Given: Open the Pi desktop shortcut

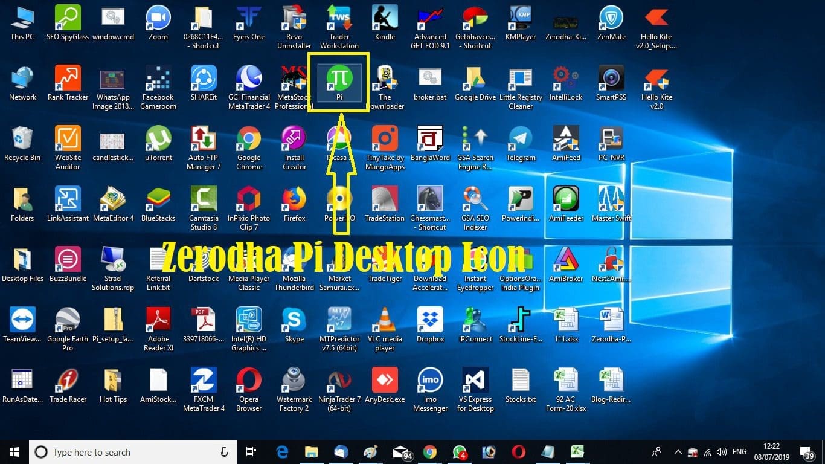Looking at the screenshot, I should click(339, 82).
